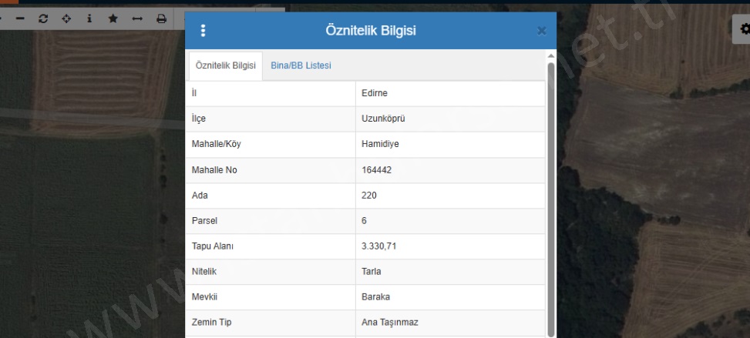
Task: Click the value Hamidiye
Action: pos(380,144)
